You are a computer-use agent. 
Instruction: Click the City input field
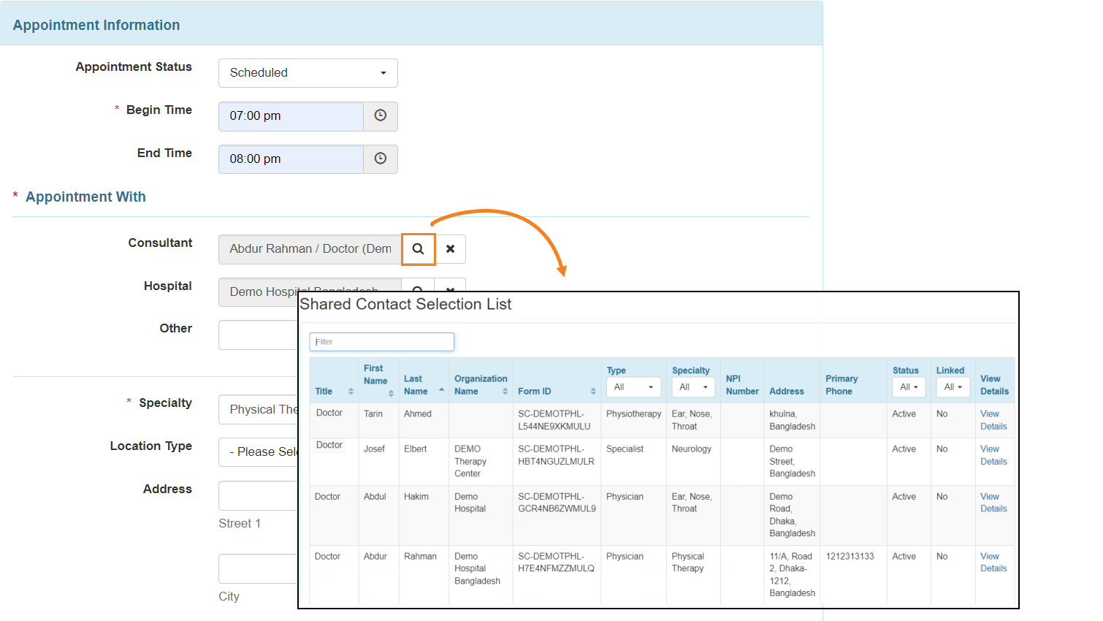tap(259, 569)
